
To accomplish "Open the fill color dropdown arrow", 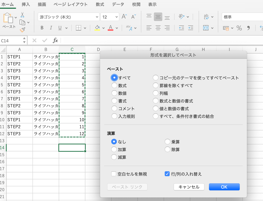I will coord(104,28).
